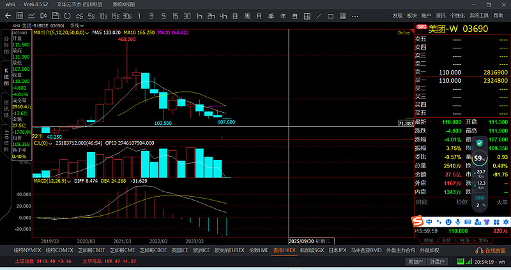Click the green security shield widget
This screenshot has width=511, height=270.
pyautogui.click(x=480, y=143)
